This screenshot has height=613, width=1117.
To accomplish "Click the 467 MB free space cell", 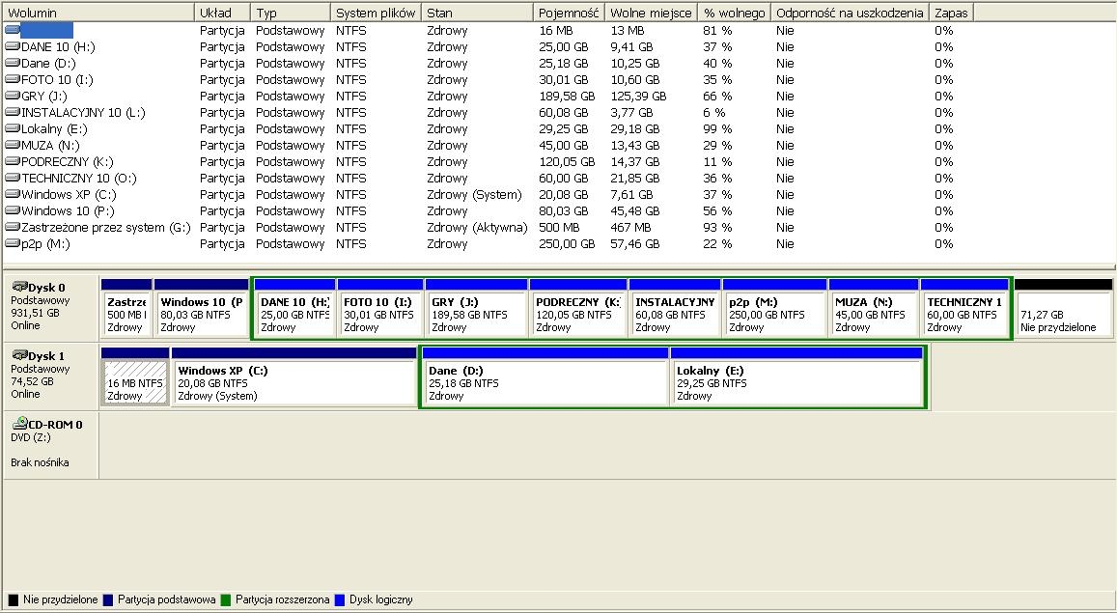I will coord(630,227).
